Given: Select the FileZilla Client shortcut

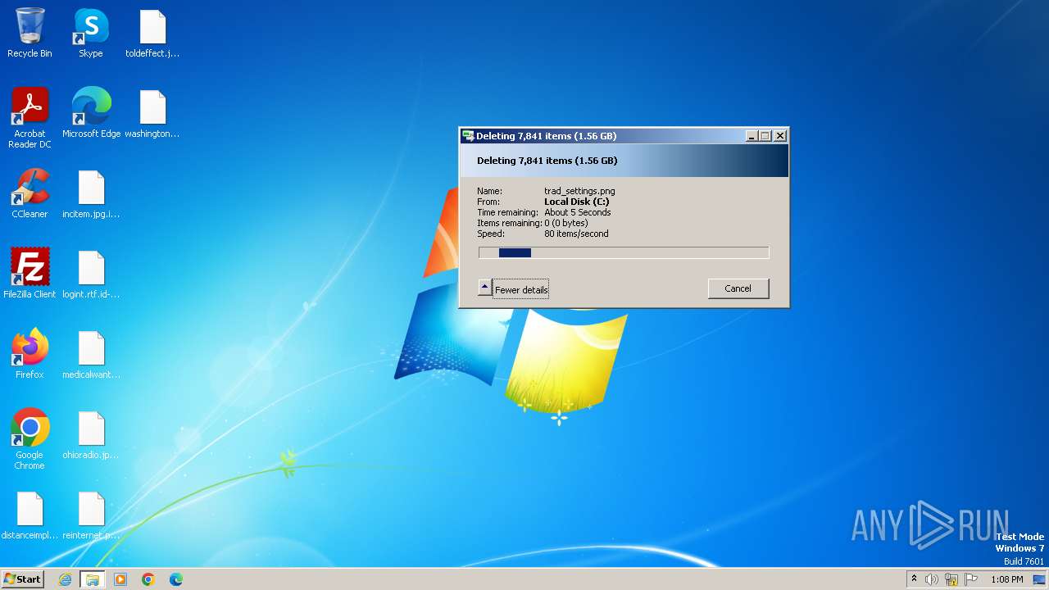Looking at the screenshot, I should (x=30, y=274).
